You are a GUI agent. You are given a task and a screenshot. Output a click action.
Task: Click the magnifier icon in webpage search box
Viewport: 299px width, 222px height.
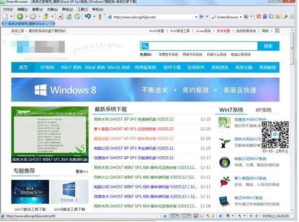(145, 46)
